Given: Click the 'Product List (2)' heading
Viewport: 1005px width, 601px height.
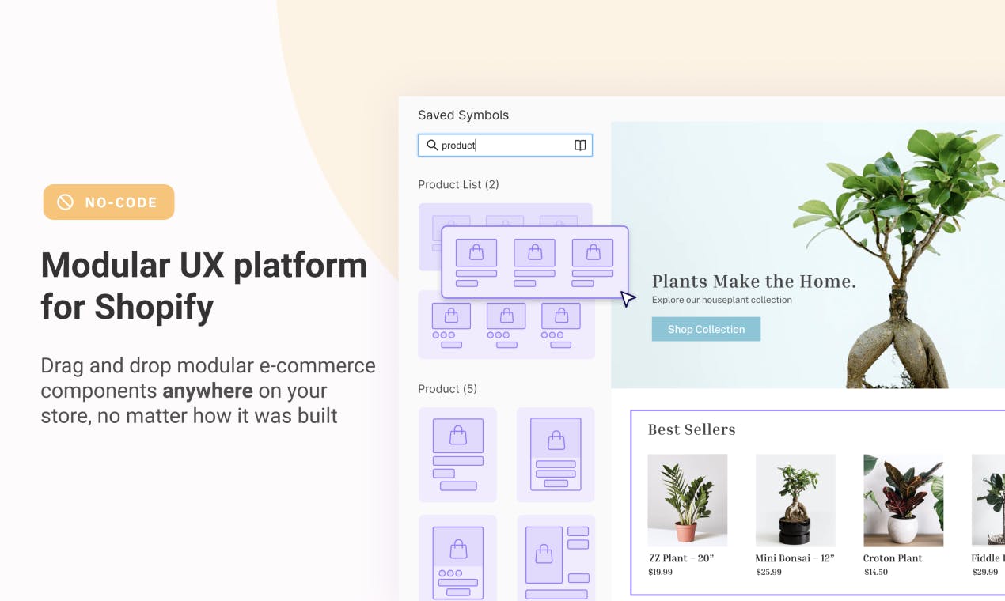Looking at the screenshot, I should tap(458, 184).
